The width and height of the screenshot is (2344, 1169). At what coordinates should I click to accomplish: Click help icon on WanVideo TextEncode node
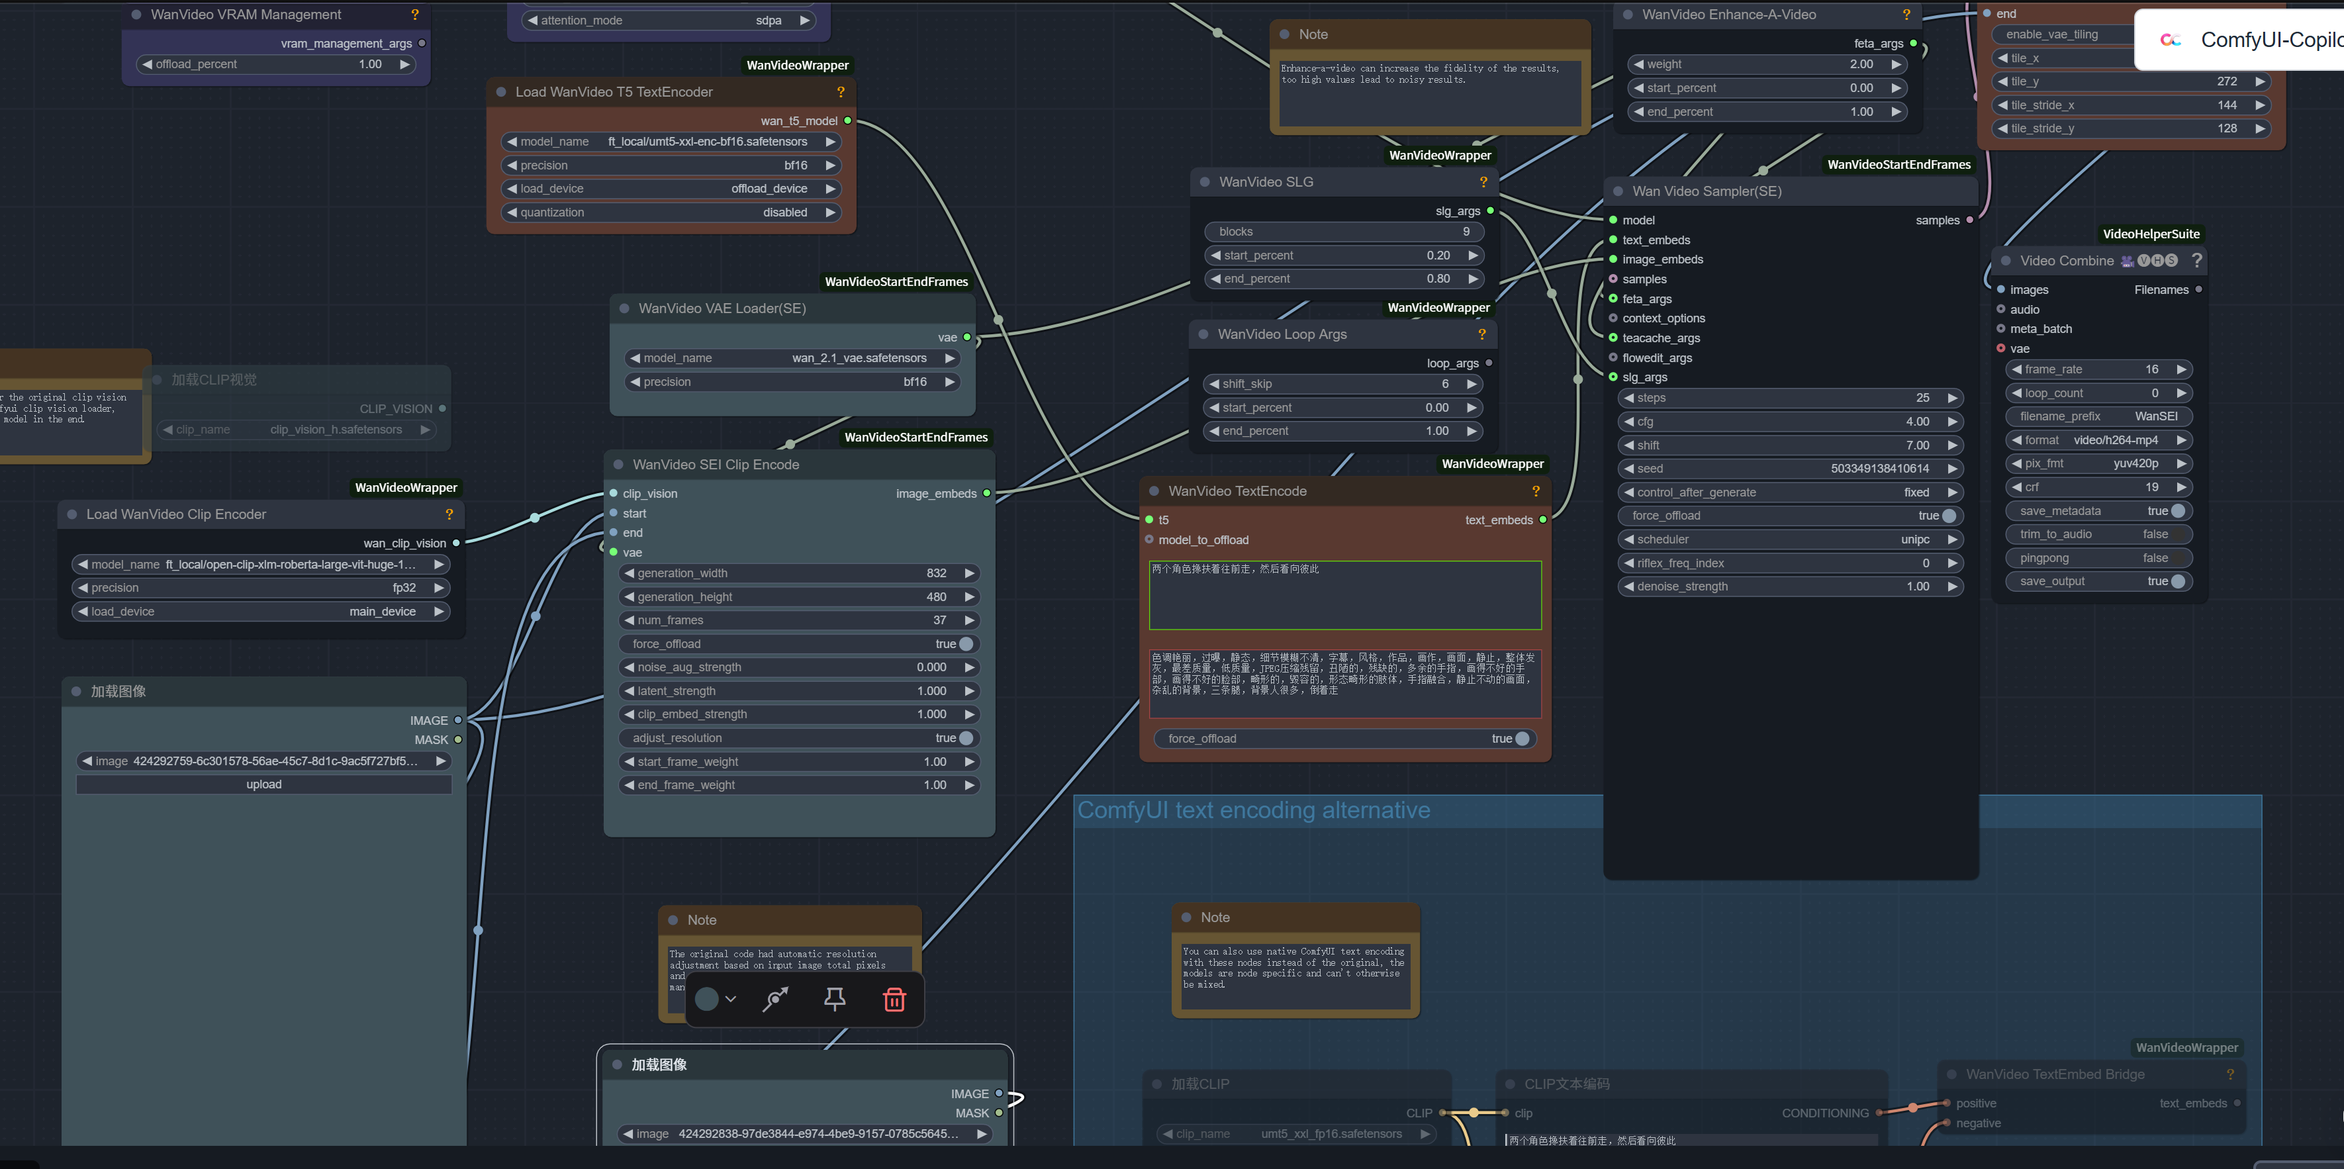tap(1535, 491)
